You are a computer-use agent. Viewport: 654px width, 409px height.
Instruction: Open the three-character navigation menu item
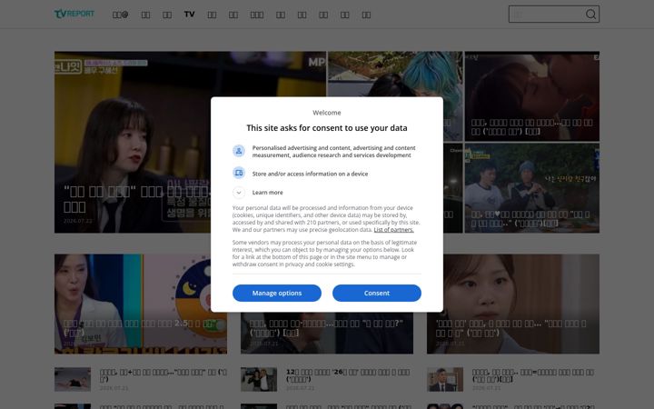tap(256, 15)
